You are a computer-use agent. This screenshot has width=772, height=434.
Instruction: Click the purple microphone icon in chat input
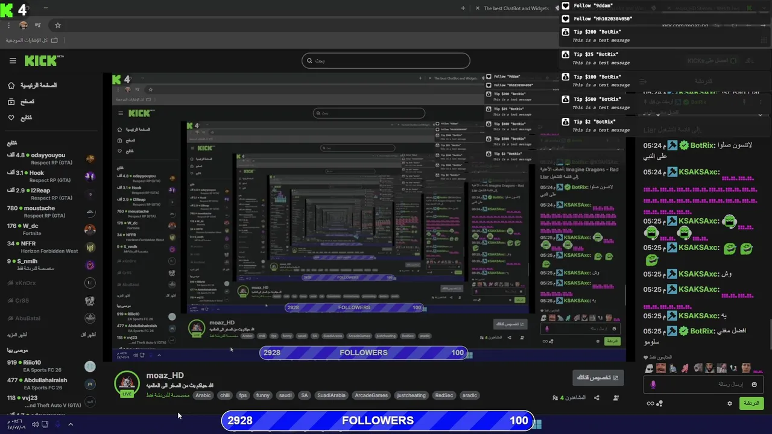pos(653,384)
